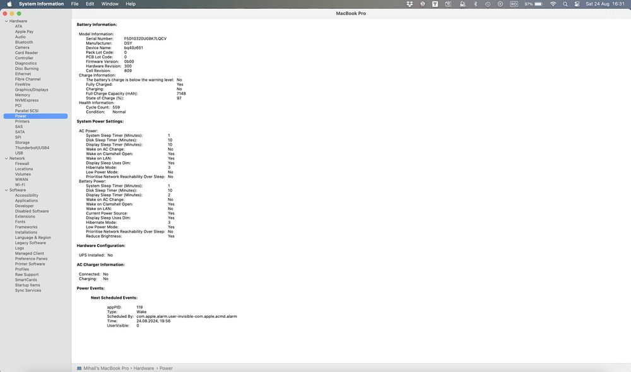Click the com.apple.alarm scheduled-by text
The width and height of the screenshot is (631, 372).
click(187, 317)
